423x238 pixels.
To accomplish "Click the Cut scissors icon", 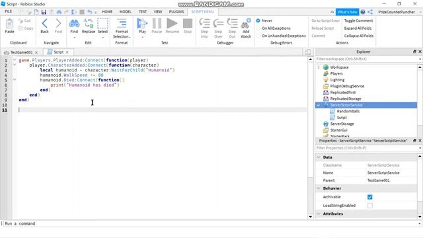I will pos(20,20).
